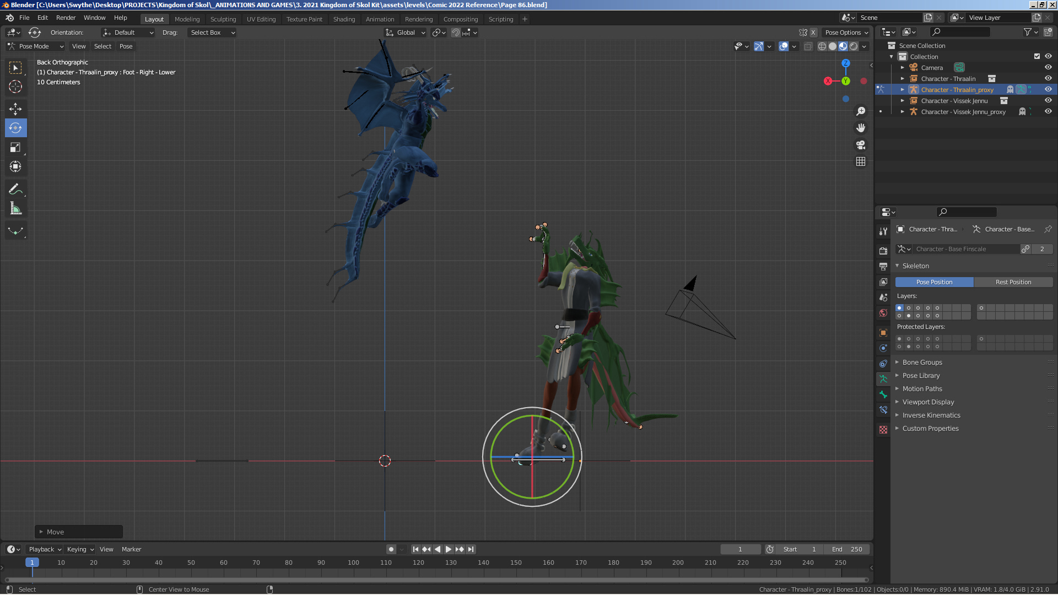Open the Pose Mode dropdown

tap(36, 46)
